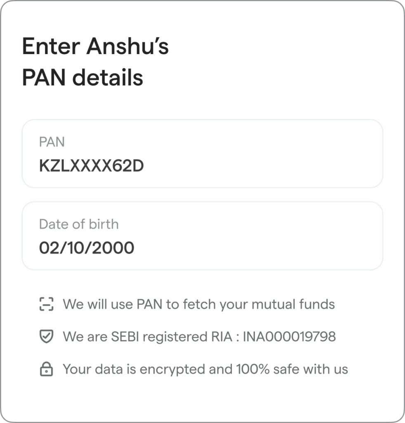Click the 'Enter Anshu's' heading line

pos(95,46)
